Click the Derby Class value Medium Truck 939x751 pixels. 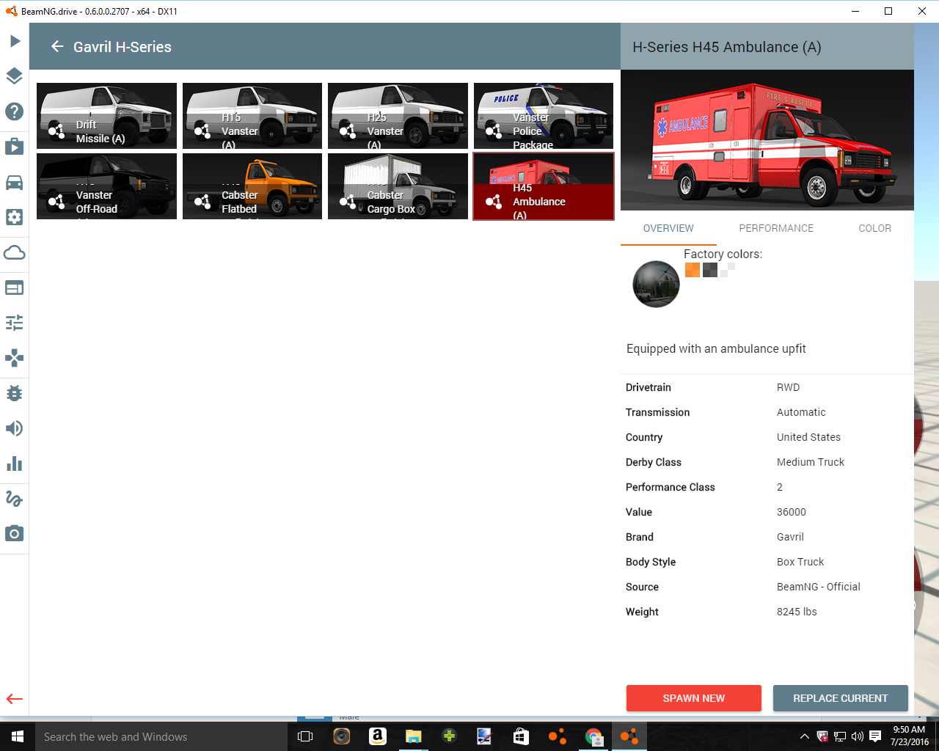(x=811, y=462)
